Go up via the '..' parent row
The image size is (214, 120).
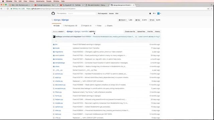coord(56,41)
